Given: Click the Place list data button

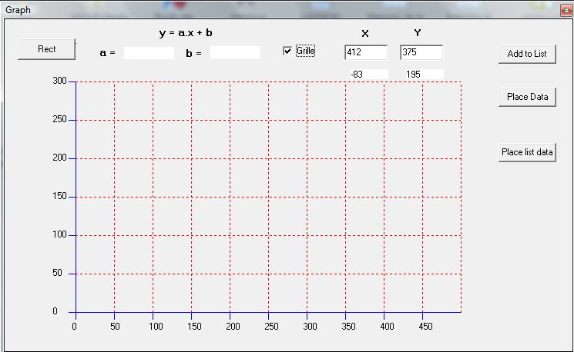Looking at the screenshot, I should coord(527,152).
